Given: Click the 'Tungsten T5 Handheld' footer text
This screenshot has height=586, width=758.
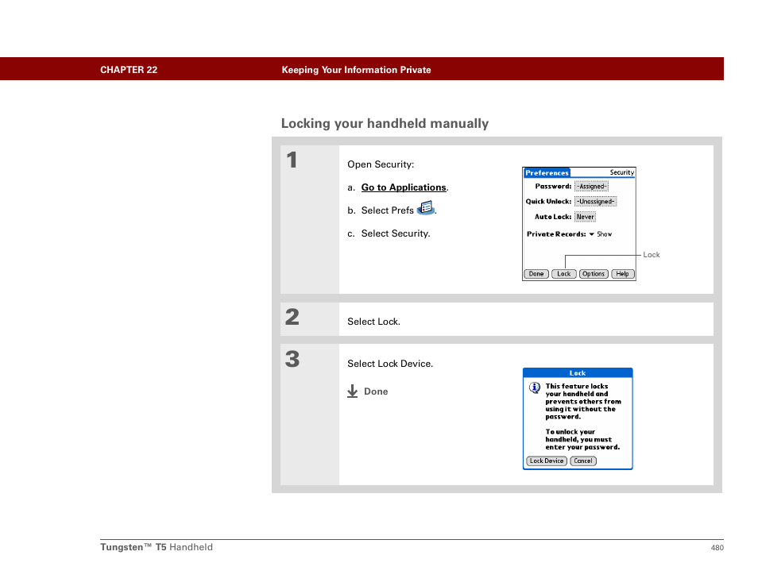Looking at the screenshot, I should pos(157,547).
